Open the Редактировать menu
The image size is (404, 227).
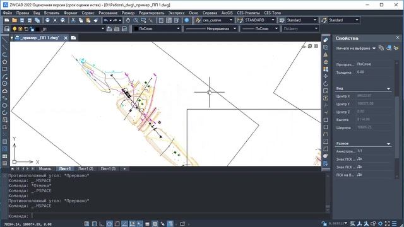click(x=151, y=13)
